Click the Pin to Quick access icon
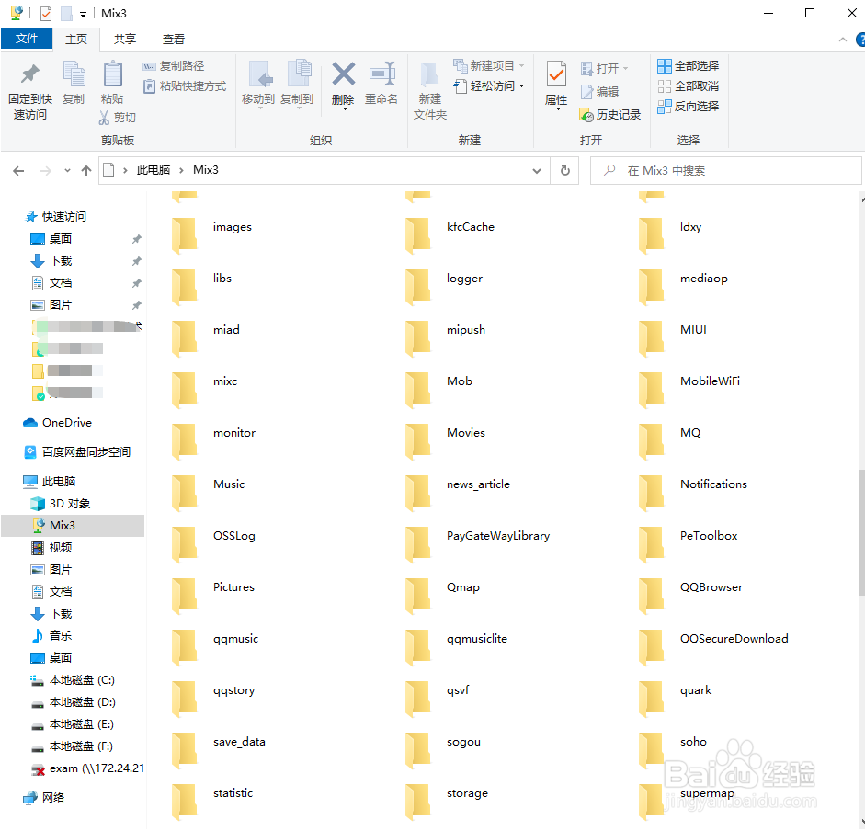The width and height of the screenshot is (865, 831). (30, 74)
